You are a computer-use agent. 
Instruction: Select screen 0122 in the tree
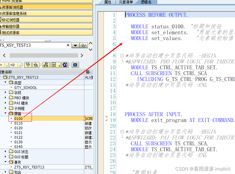18,137
